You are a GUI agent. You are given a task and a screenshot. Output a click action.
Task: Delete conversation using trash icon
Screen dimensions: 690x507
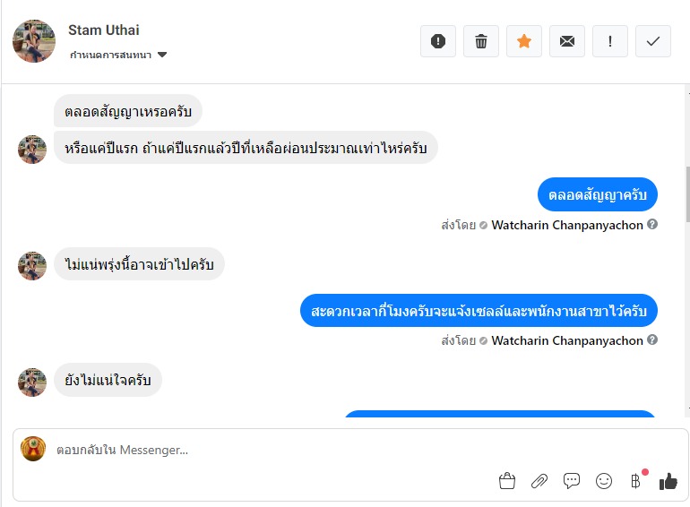point(481,41)
